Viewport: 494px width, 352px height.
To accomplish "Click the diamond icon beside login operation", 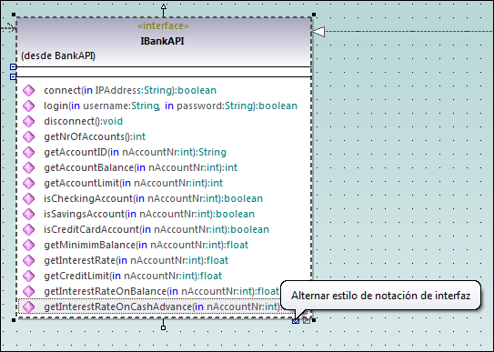I will 29,106.
